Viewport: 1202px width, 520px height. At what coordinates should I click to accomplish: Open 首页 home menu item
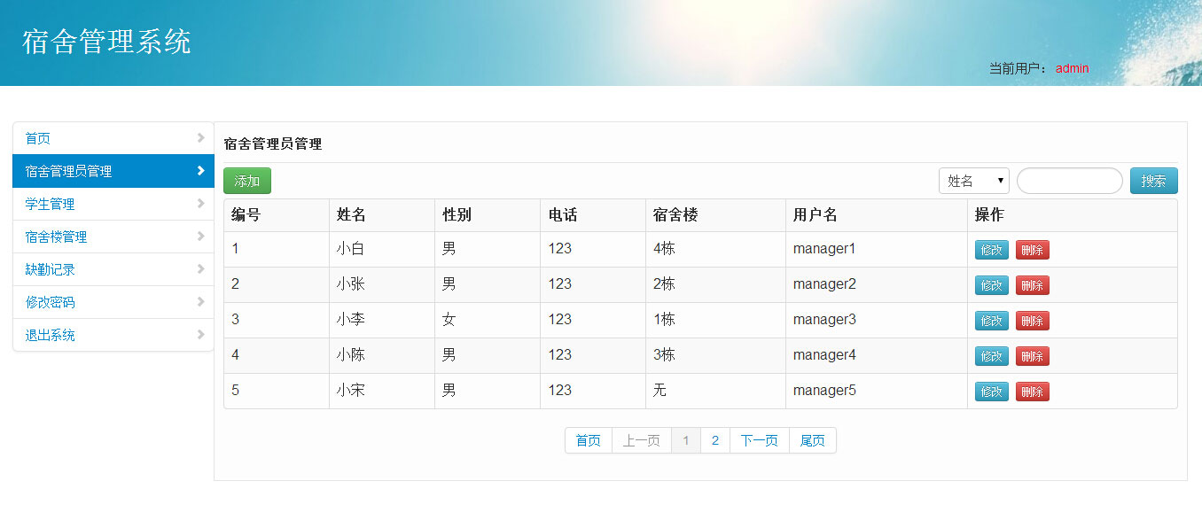pos(40,137)
